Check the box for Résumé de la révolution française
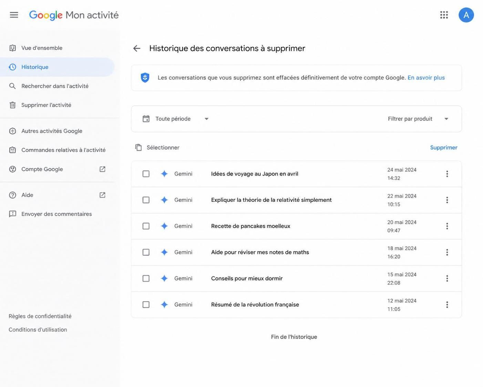 click(146, 305)
